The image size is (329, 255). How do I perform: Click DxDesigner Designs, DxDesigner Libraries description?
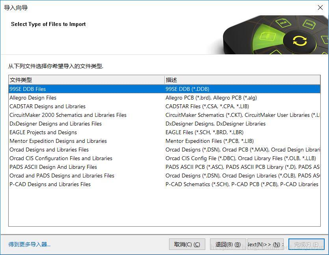pyautogui.click(x=216, y=124)
